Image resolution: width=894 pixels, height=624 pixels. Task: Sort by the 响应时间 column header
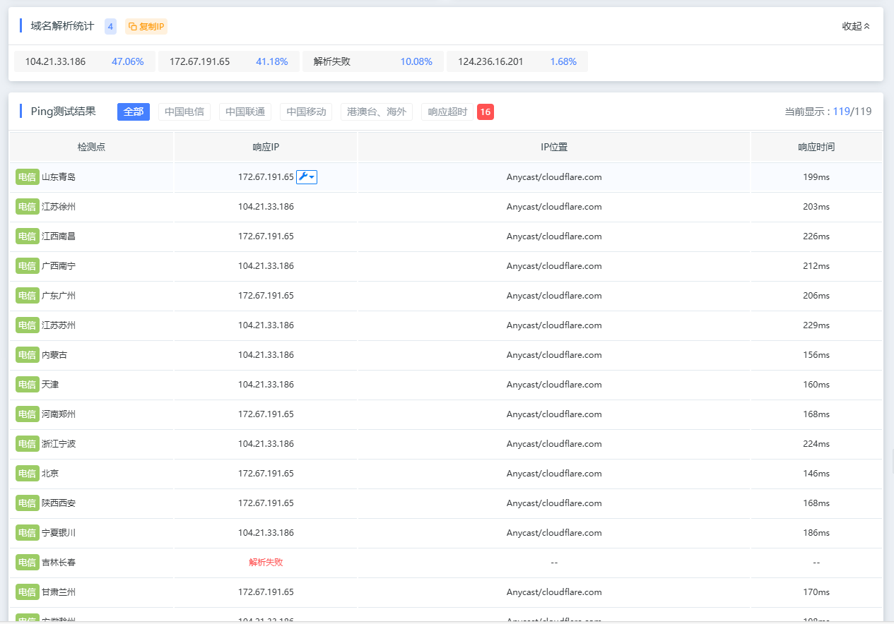[816, 148]
